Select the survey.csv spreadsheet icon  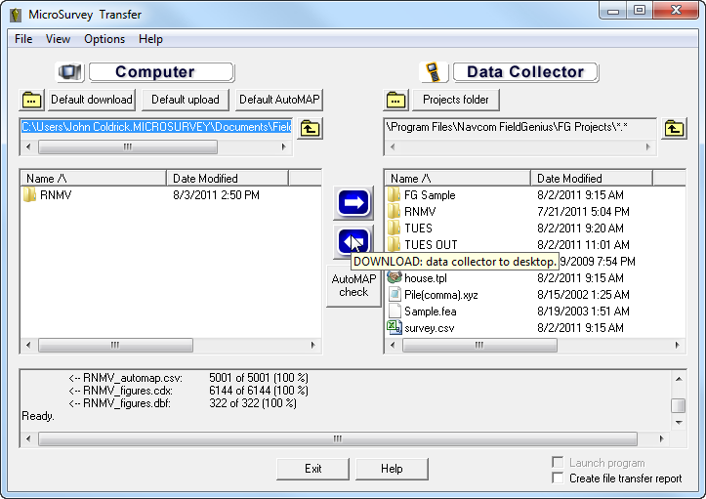(x=395, y=327)
